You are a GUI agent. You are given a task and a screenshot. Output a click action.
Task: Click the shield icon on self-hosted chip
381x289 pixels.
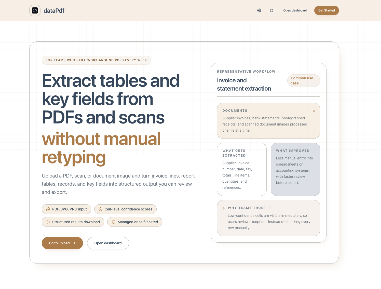[114, 222]
